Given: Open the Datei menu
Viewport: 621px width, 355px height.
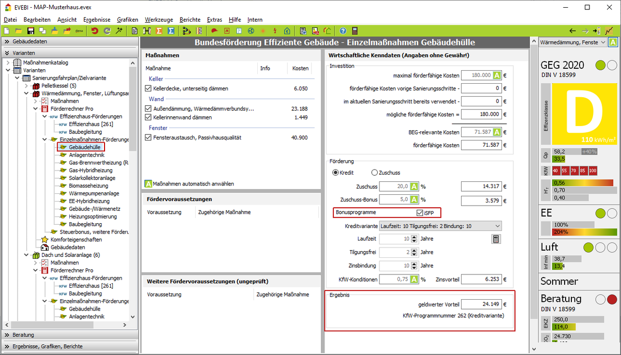Looking at the screenshot, I should [x=10, y=20].
